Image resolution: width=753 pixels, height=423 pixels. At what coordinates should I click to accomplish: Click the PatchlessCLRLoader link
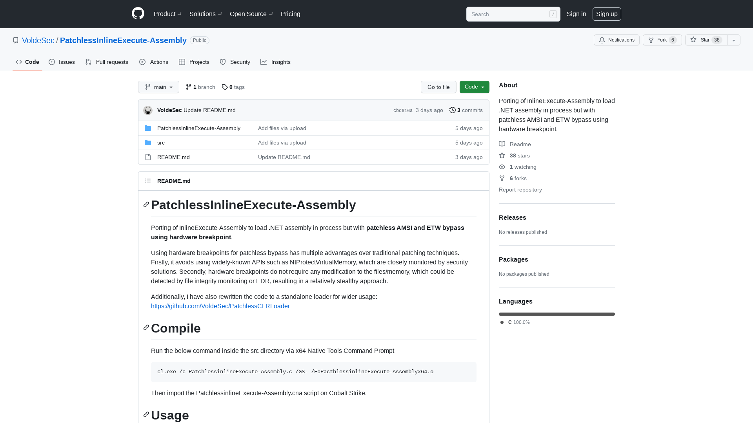click(220, 306)
